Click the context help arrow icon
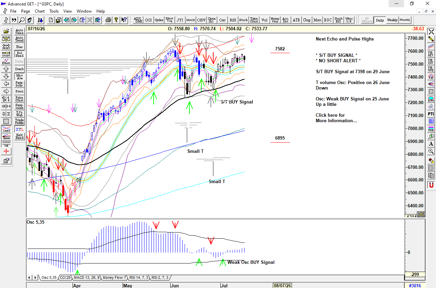This screenshot has height=288, width=436. click(124, 20)
